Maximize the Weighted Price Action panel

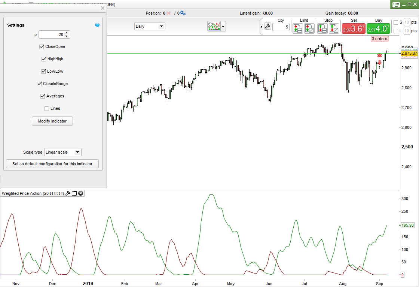[74, 193]
